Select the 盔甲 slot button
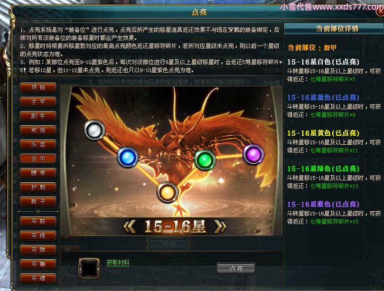384x291 pixels. click(38, 159)
